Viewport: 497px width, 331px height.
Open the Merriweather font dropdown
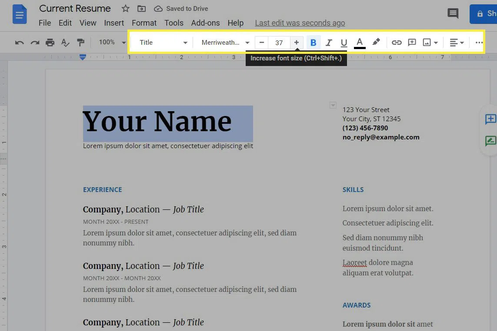(x=225, y=43)
